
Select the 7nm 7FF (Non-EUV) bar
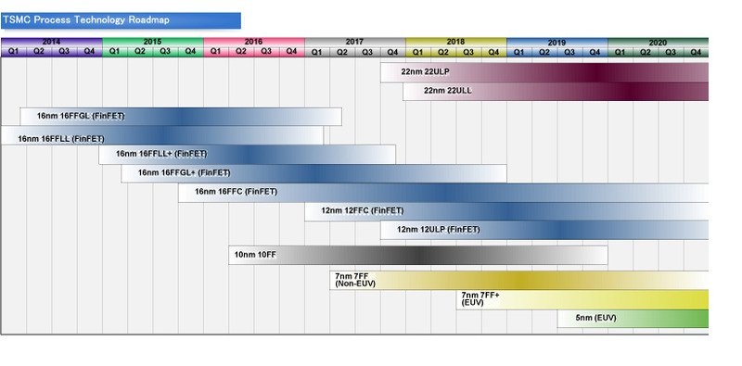[519, 281]
